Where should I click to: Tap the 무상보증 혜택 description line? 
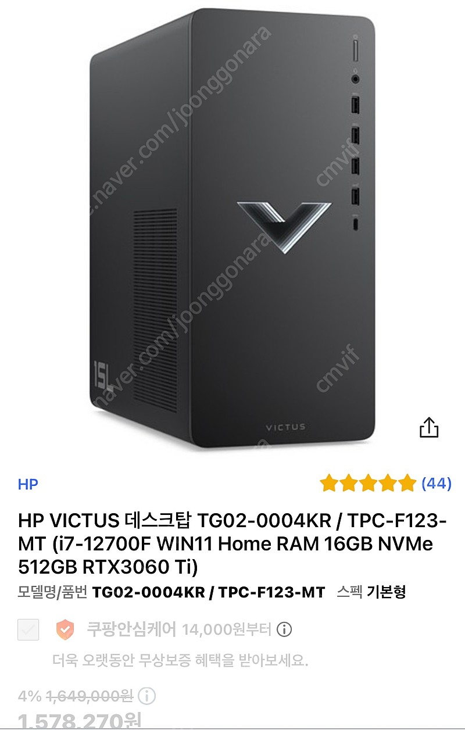pyautogui.click(x=180, y=661)
